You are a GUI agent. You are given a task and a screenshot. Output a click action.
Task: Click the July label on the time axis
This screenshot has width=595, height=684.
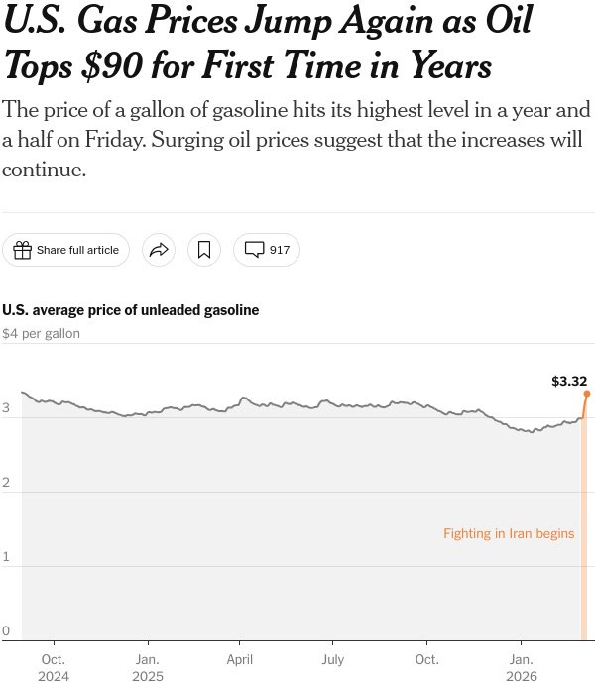point(333,659)
